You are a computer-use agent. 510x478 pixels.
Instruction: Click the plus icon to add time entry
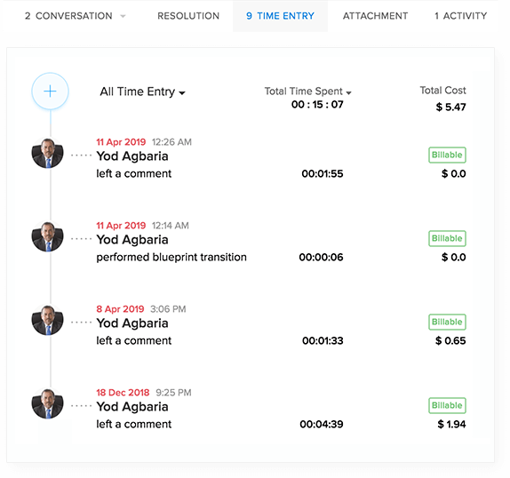tap(50, 91)
